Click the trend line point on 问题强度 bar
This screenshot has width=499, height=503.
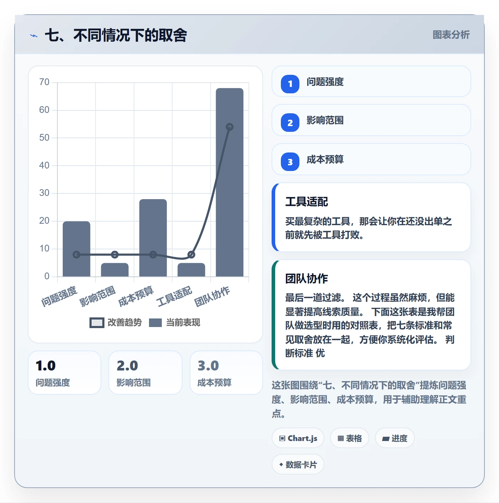pyautogui.click(x=76, y=254)
